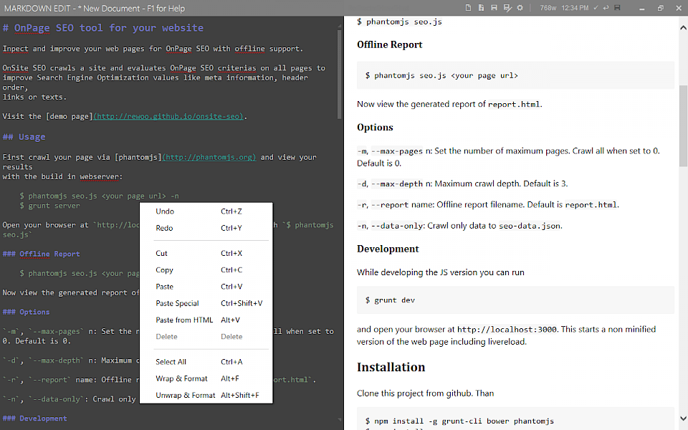This screenshot has width=688, height=430.
Task: Click the New Document icon in title bar
Action: click(x=468, y=8)
